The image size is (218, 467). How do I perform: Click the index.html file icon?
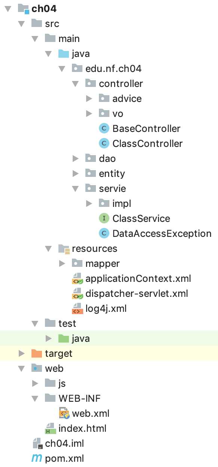pyautogui.click(x=50, y=428)
